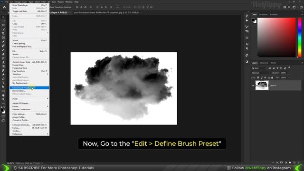This screenshot has height=171, width=304.
Task: Select the Crop tool
Action: pyautogui.click(x=3, y=34)
